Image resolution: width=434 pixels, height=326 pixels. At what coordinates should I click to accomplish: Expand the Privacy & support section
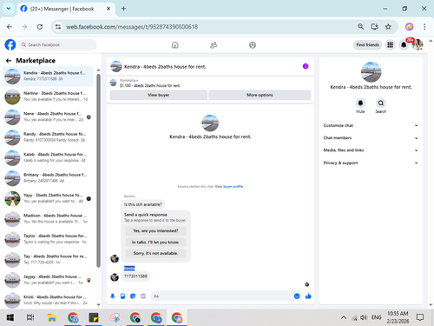371,163
